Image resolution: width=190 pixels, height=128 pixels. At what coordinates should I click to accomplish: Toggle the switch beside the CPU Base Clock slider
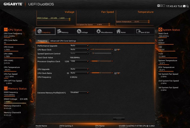[x=117, y=50]
